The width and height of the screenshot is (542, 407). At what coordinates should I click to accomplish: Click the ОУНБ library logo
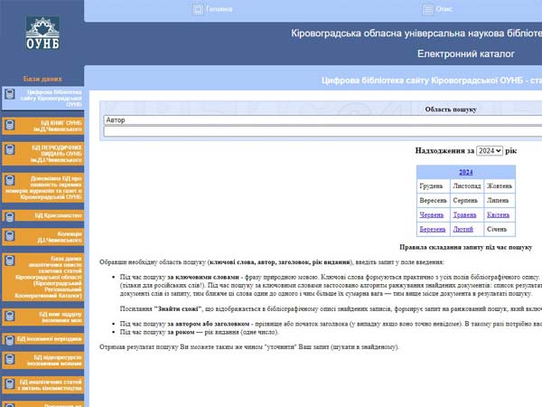(42, 33)
